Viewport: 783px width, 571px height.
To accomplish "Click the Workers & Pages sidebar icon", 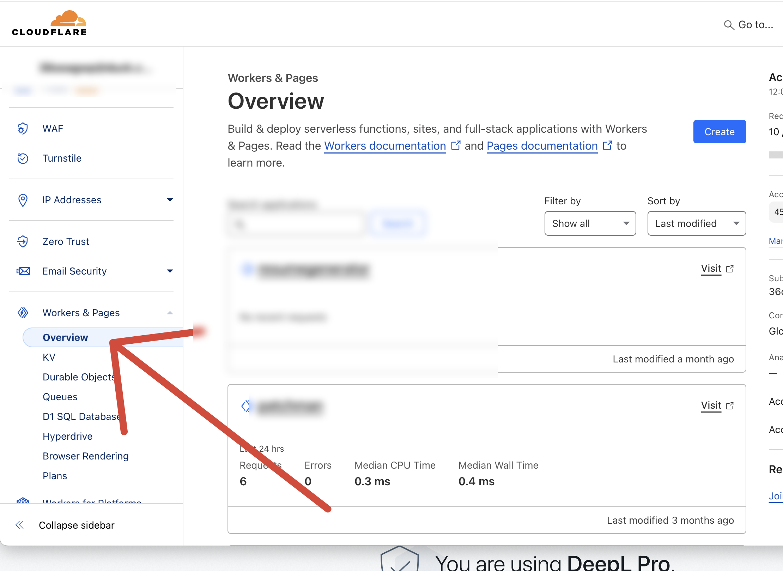I will pos(23,313).
